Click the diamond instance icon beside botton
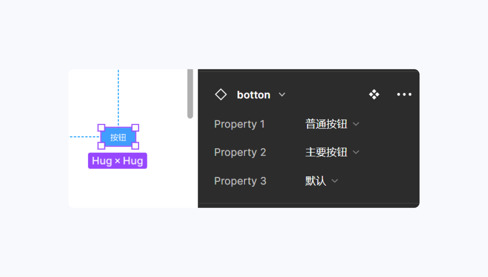The width and height of the screenshot is (488, 277). click(x=221, y=95)
